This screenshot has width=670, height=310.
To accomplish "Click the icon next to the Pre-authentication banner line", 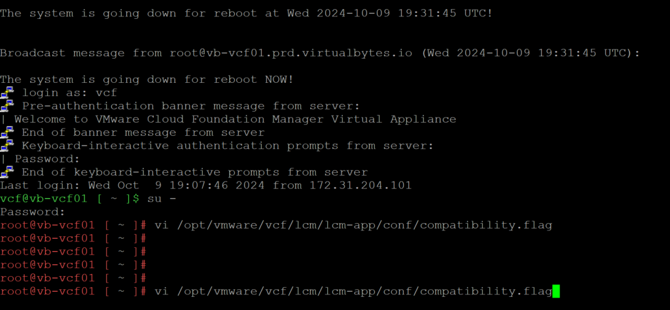I will pyautogui.click(x=8, y=106).
